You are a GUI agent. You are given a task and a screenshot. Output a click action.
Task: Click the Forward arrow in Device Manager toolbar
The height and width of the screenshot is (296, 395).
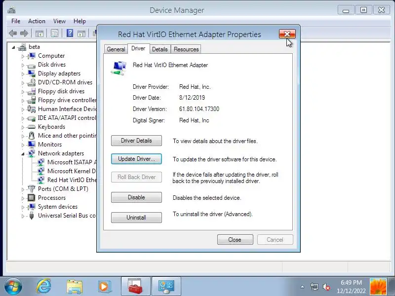pos(24,33)
